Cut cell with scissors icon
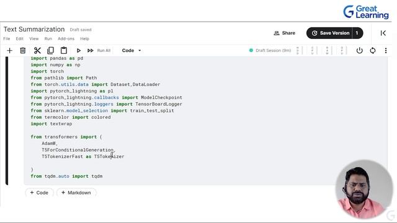The image size is (397, 223). pos(37,51)
